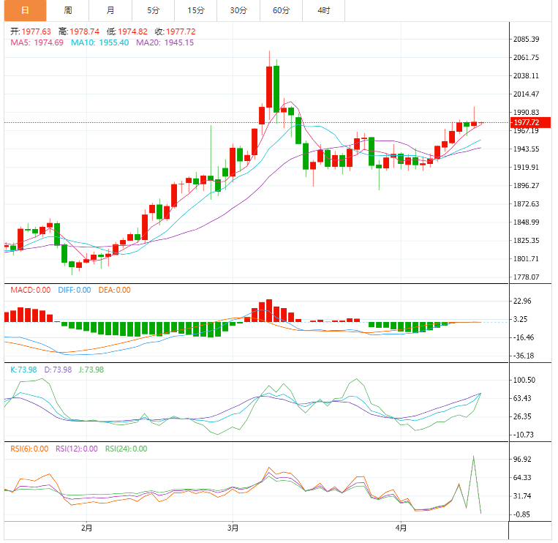Click the 收:1977.72 close price text
Viewport: 558px width, 543px height.
tap(175, 31)
